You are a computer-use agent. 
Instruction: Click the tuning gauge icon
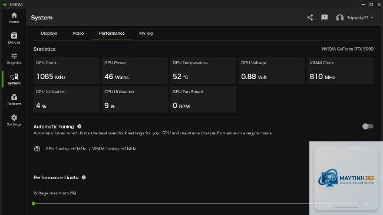click(x=37, y=149)
